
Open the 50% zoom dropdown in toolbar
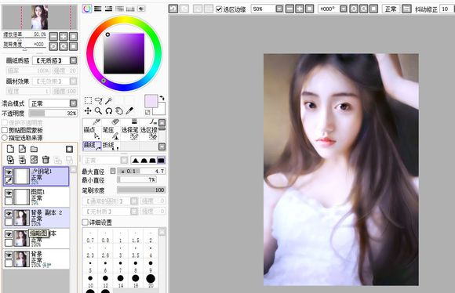click(279, 9)
